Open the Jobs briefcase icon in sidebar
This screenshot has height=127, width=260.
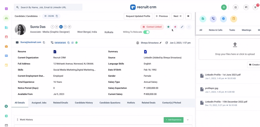click(6, 46)
